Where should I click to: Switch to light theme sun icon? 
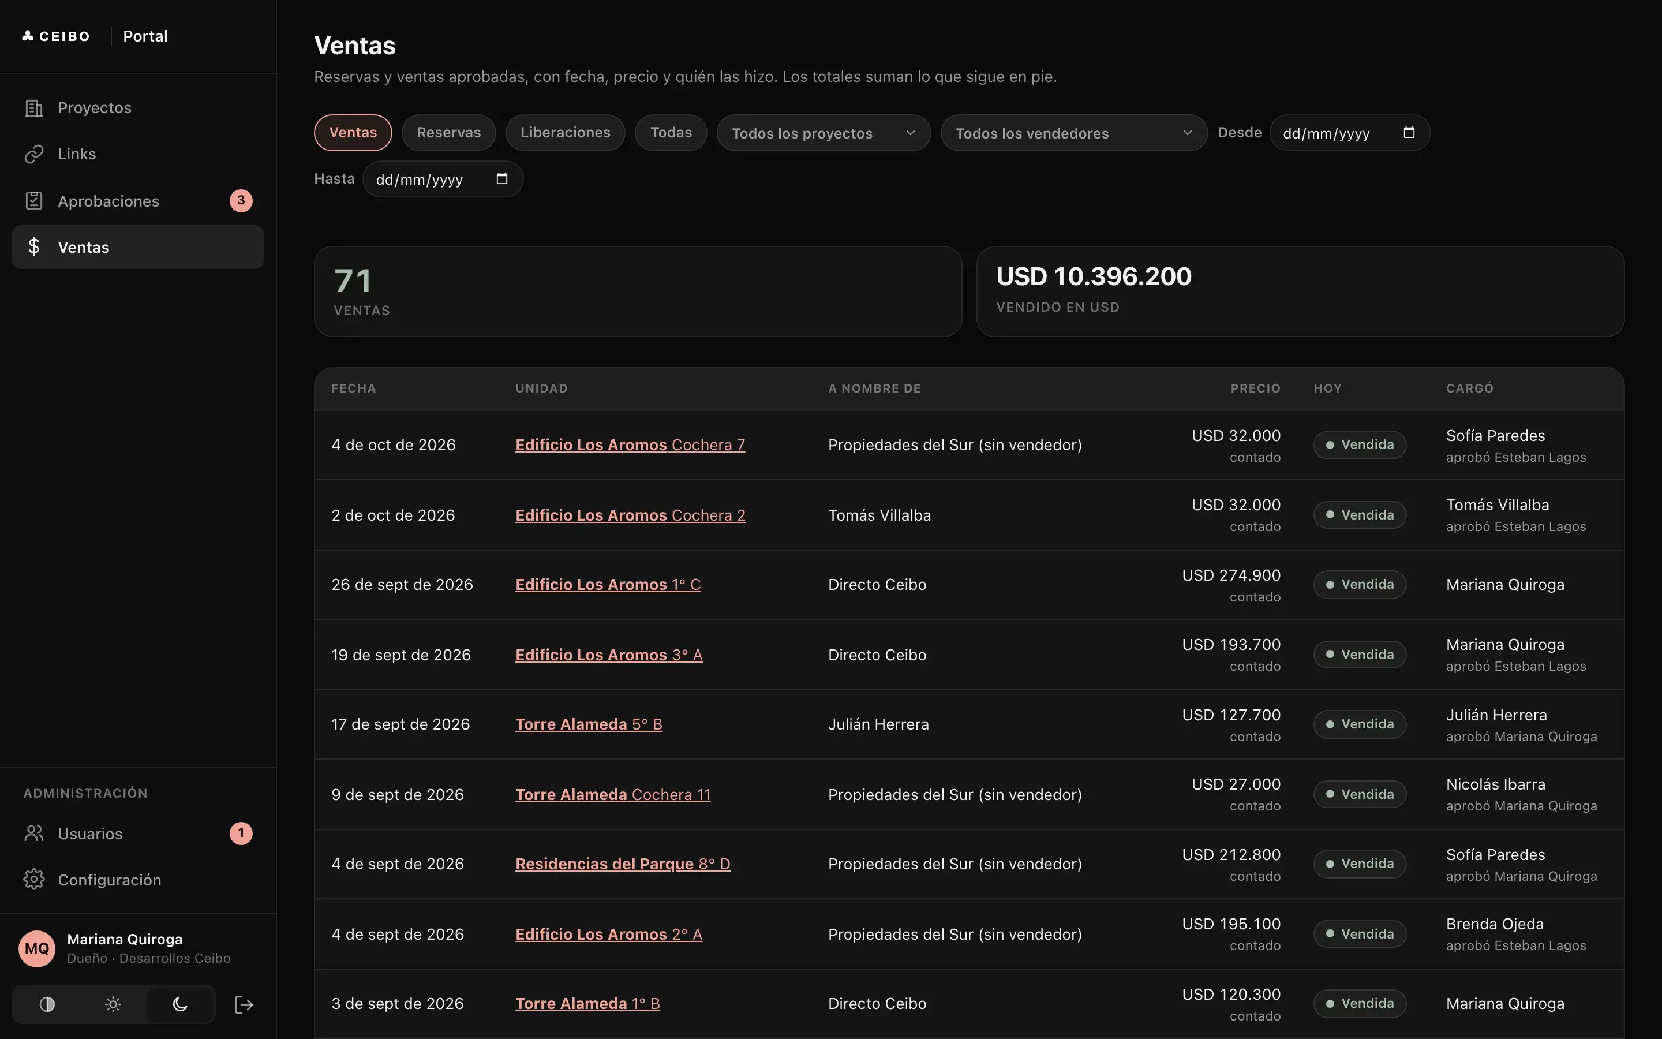point(113,1004)
